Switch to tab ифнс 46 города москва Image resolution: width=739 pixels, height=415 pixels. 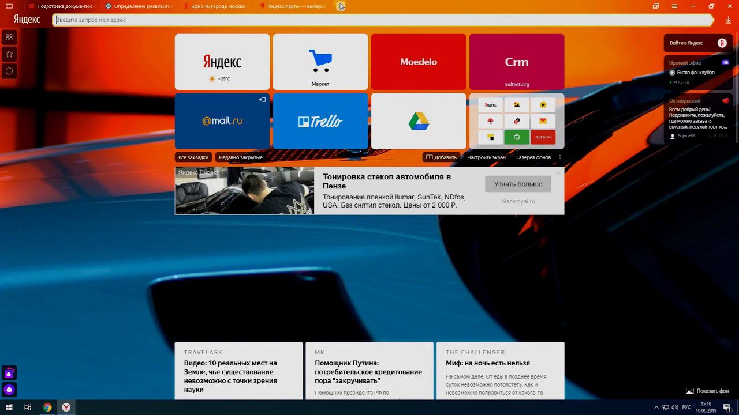pos(216,6)
